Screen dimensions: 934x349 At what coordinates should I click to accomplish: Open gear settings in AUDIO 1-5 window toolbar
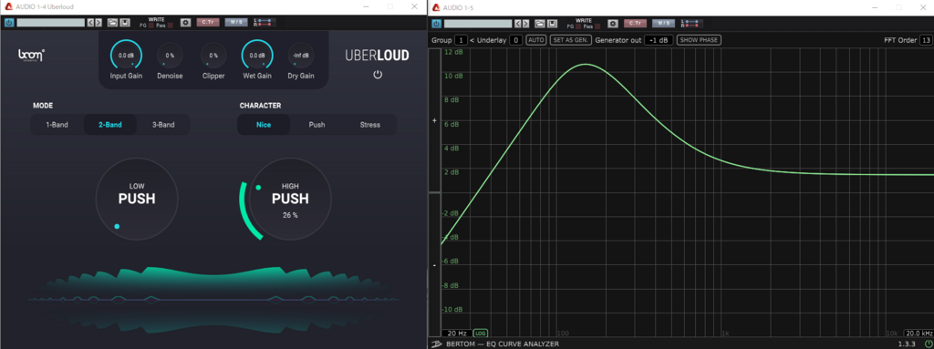point(613,23)
